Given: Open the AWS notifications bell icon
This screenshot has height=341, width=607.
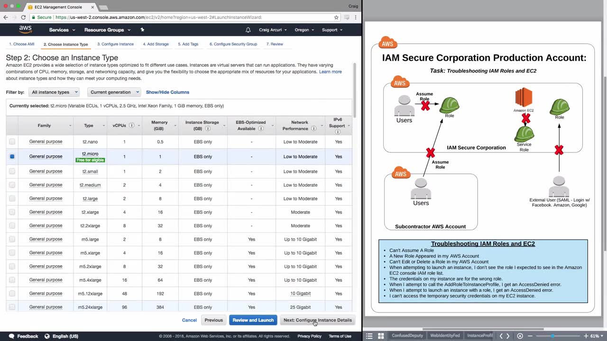Looking at the screenshot, I should (x=248, y=30).
